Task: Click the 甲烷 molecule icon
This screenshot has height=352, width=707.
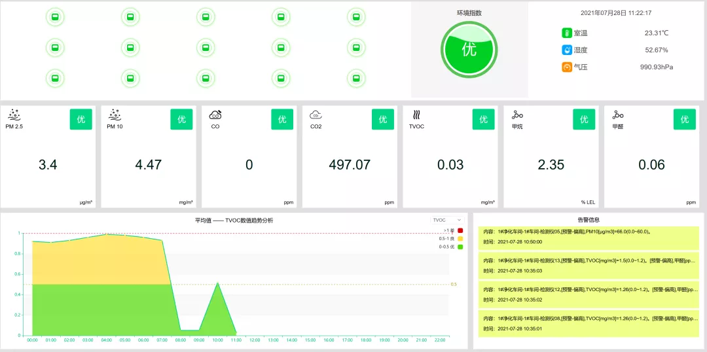Action: click(518, 115)
